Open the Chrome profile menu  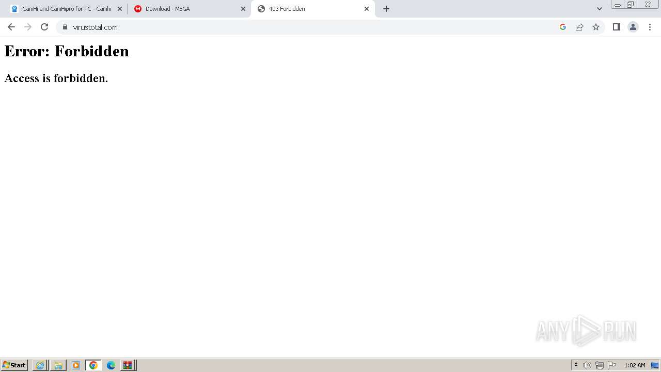[x=633, y=27]
